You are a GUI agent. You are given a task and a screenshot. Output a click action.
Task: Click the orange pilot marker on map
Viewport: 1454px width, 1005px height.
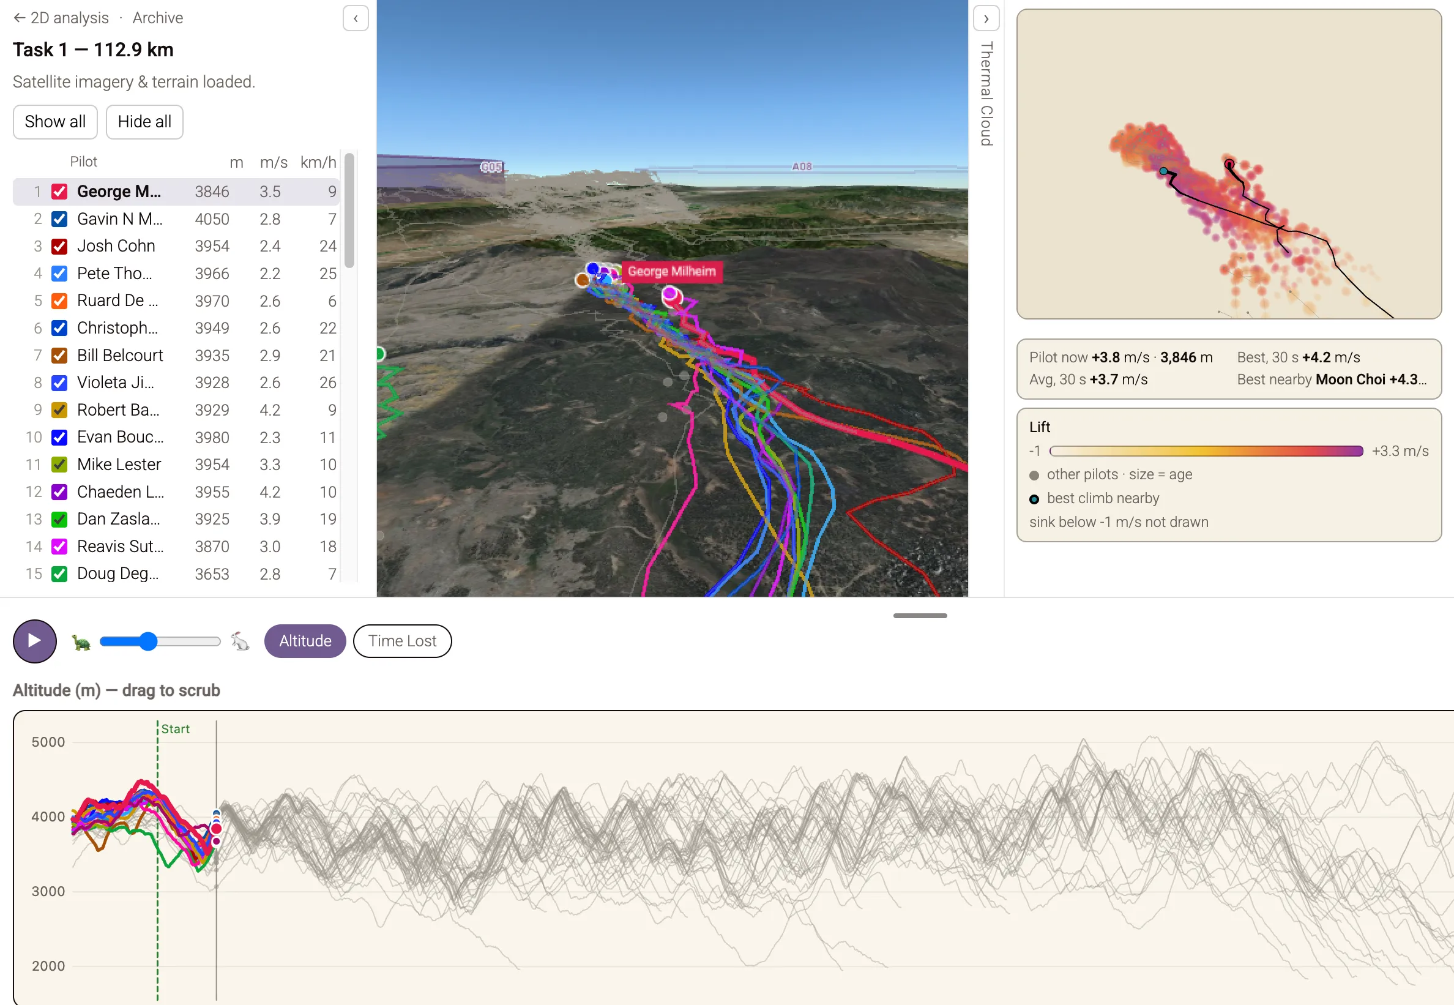pos(583,280)
